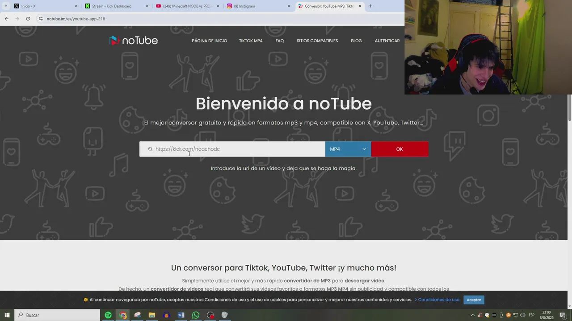The width and height of the screenshot is (572, 321).
Task: Click the browser address bar URL
Action: (x=76, y=19)
